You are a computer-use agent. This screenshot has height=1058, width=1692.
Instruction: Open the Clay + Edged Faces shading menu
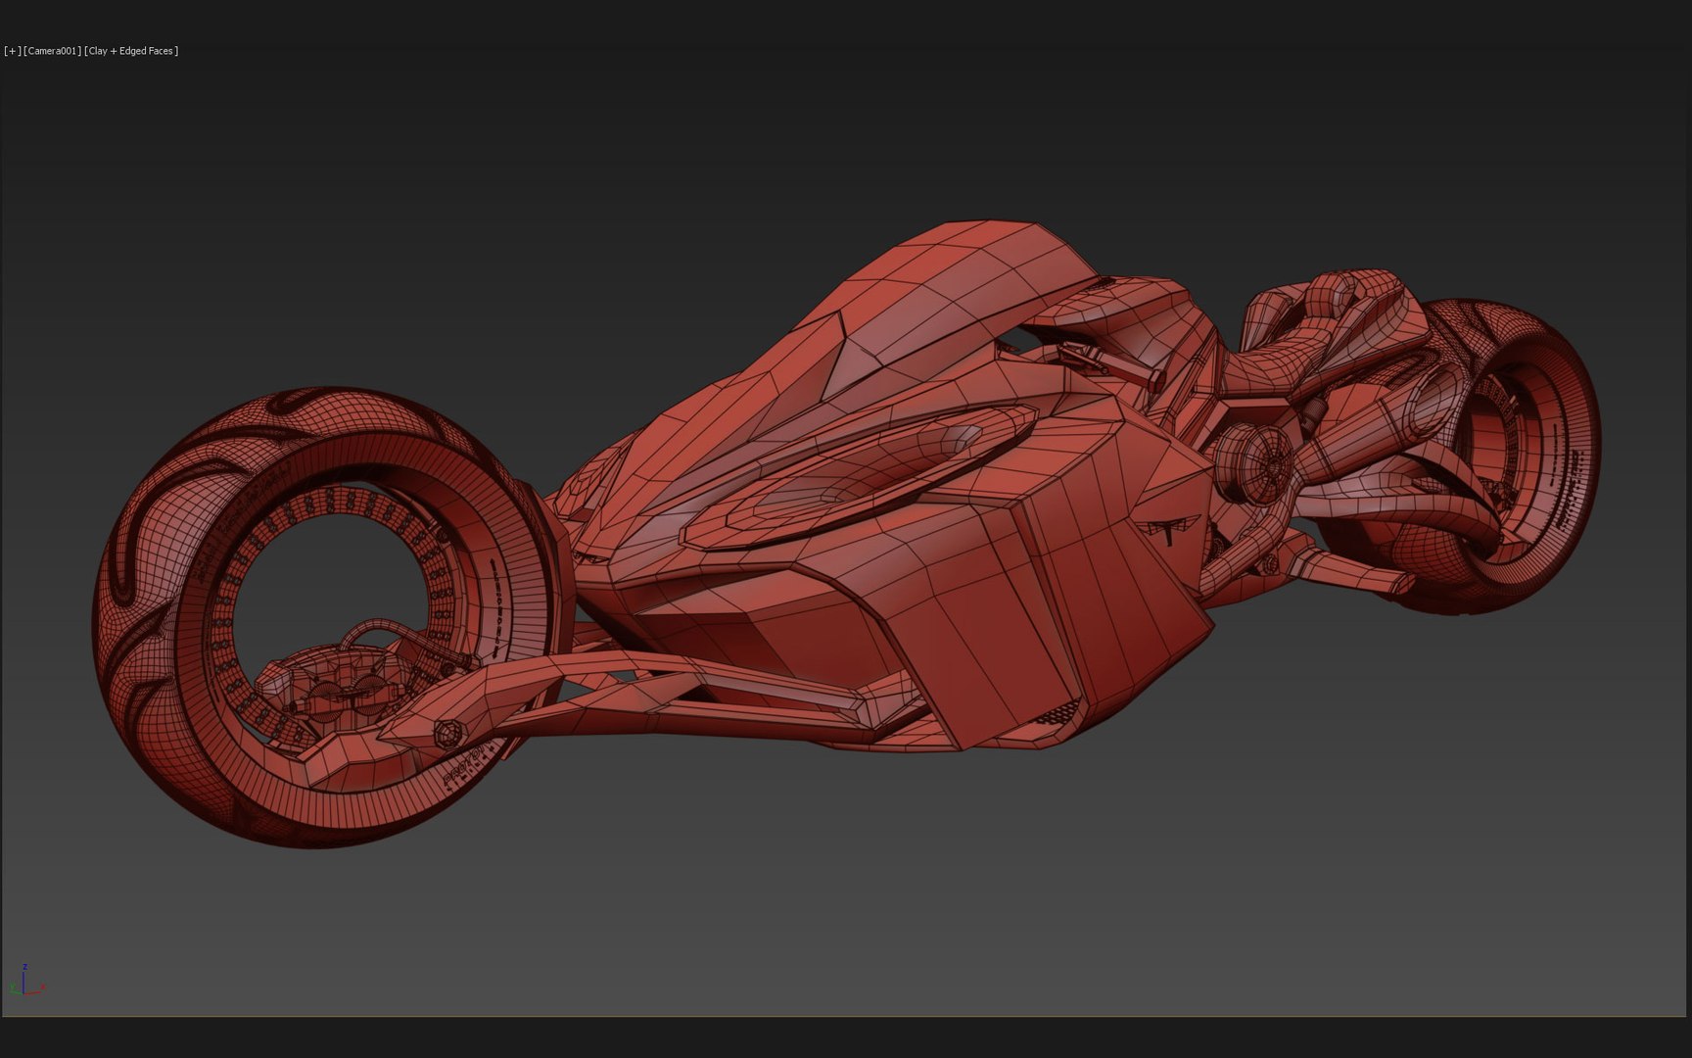[132, 51]
